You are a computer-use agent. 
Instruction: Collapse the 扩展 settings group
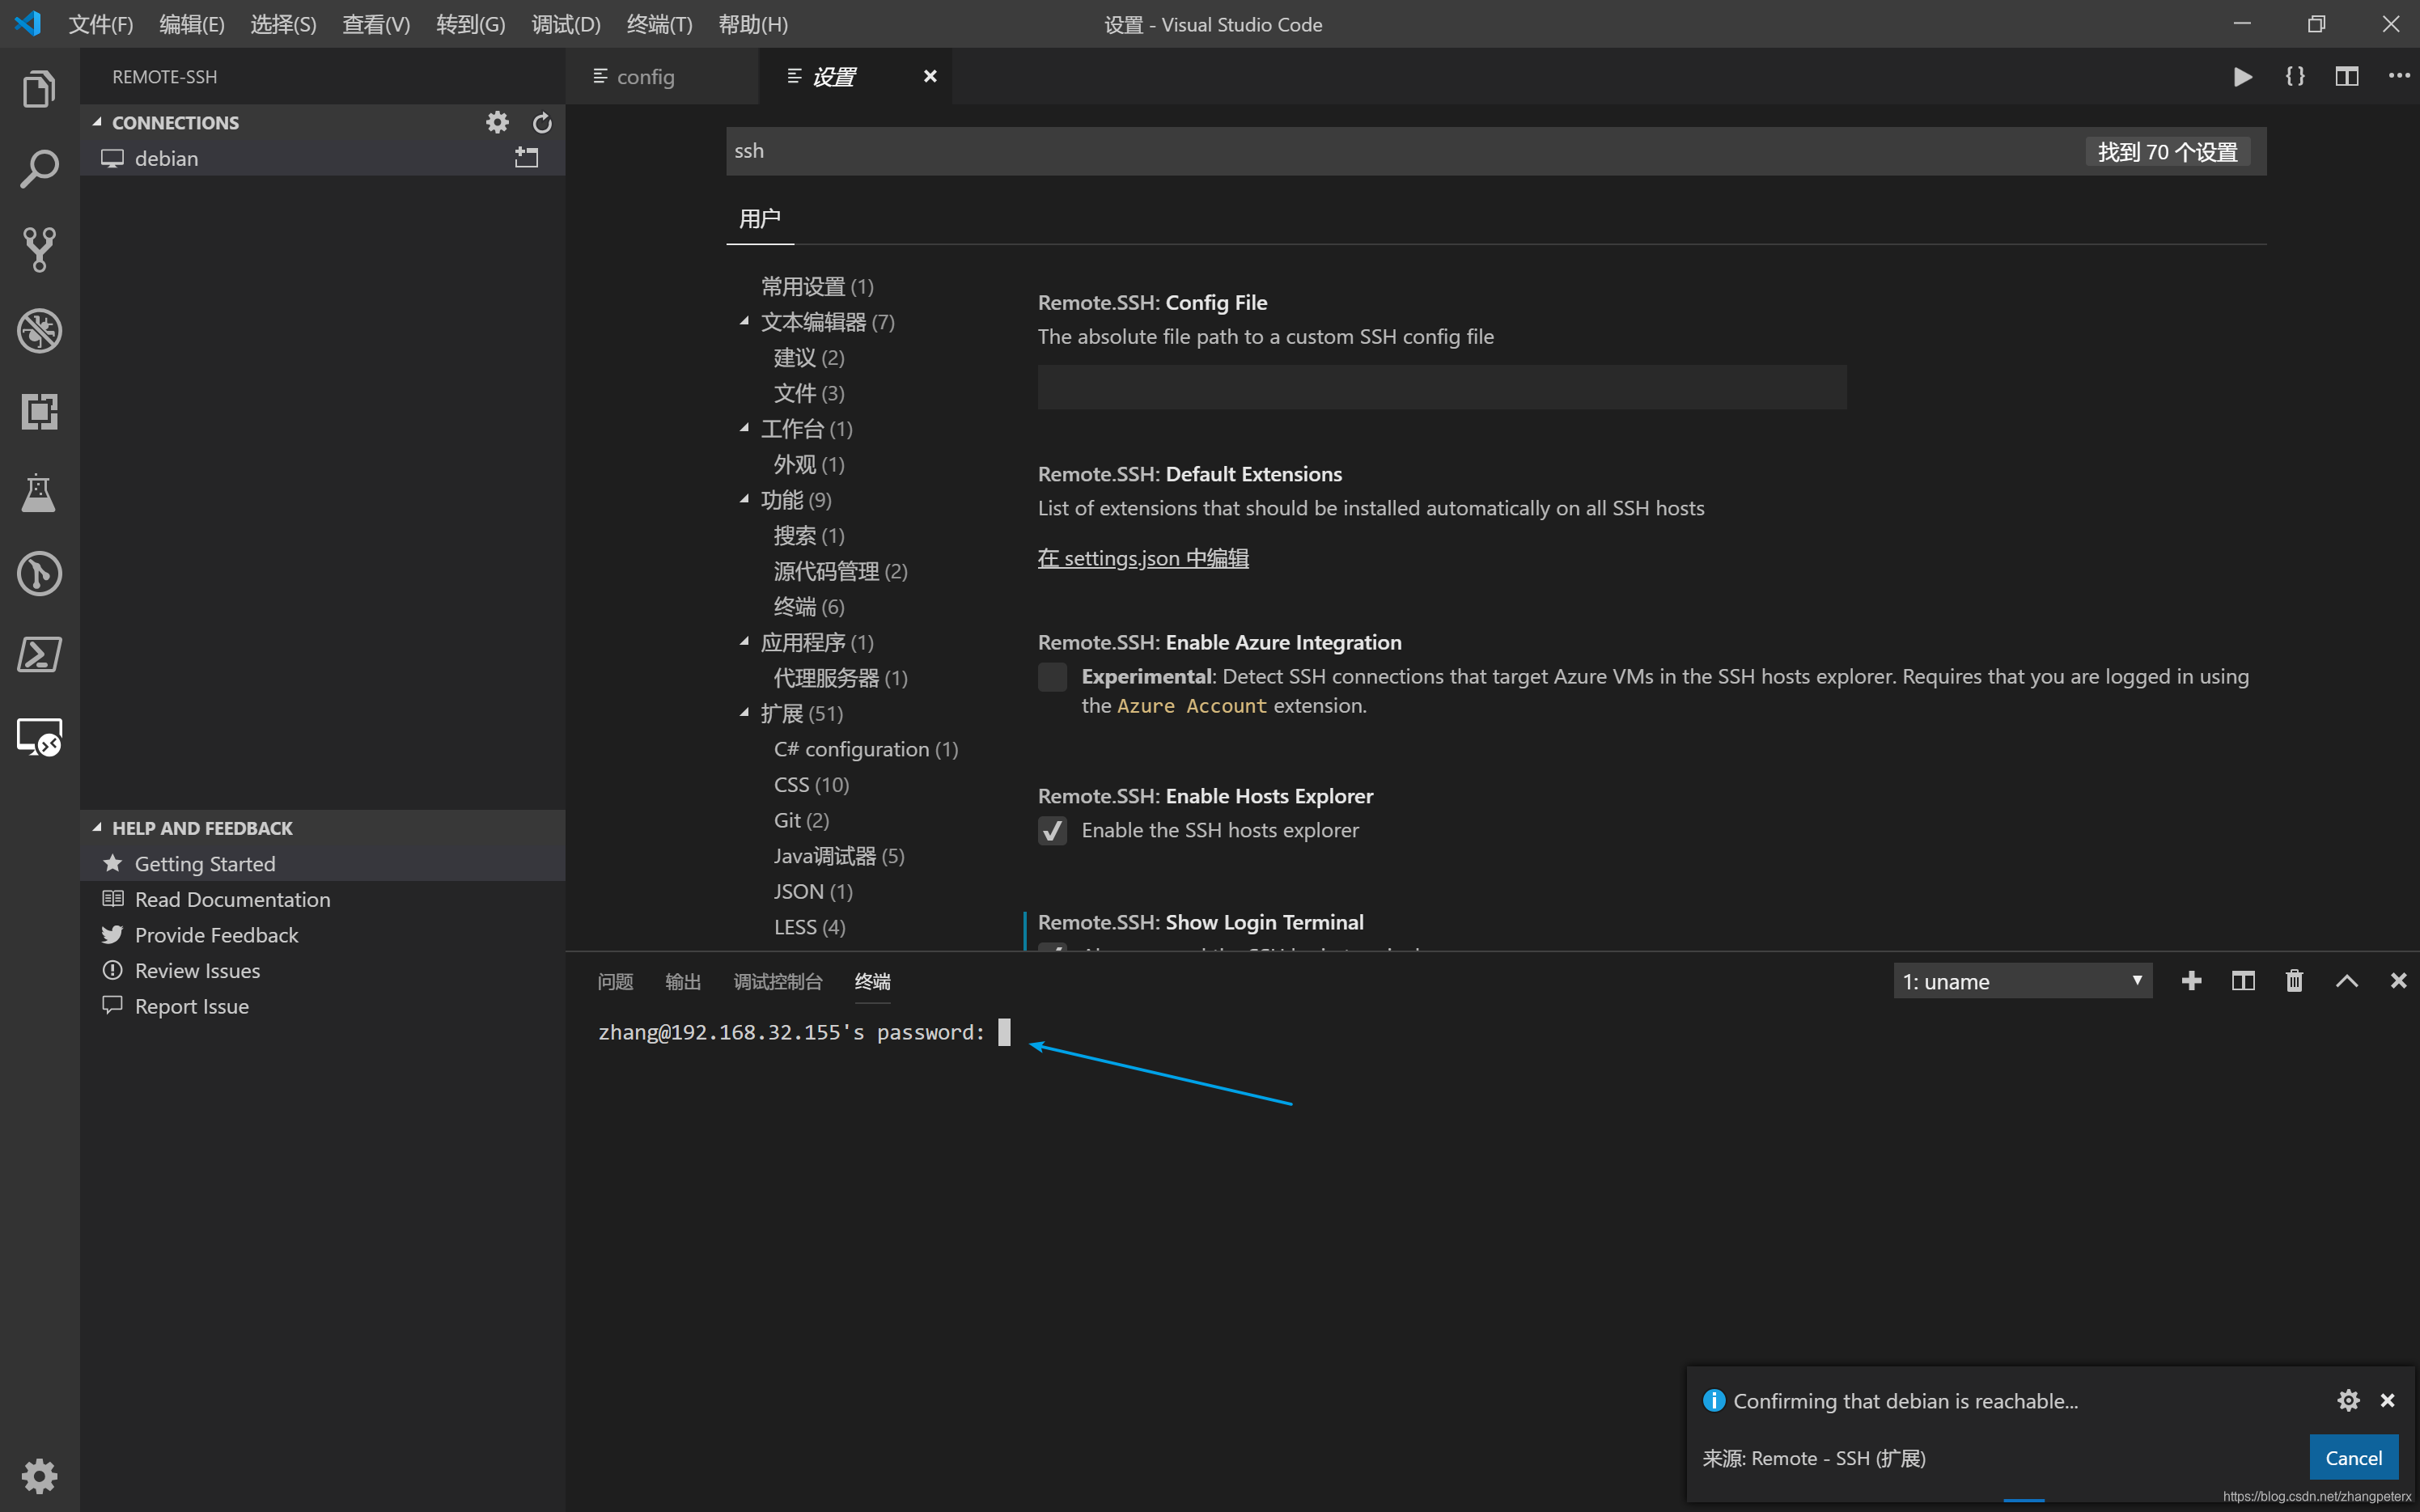click(744, 713)
